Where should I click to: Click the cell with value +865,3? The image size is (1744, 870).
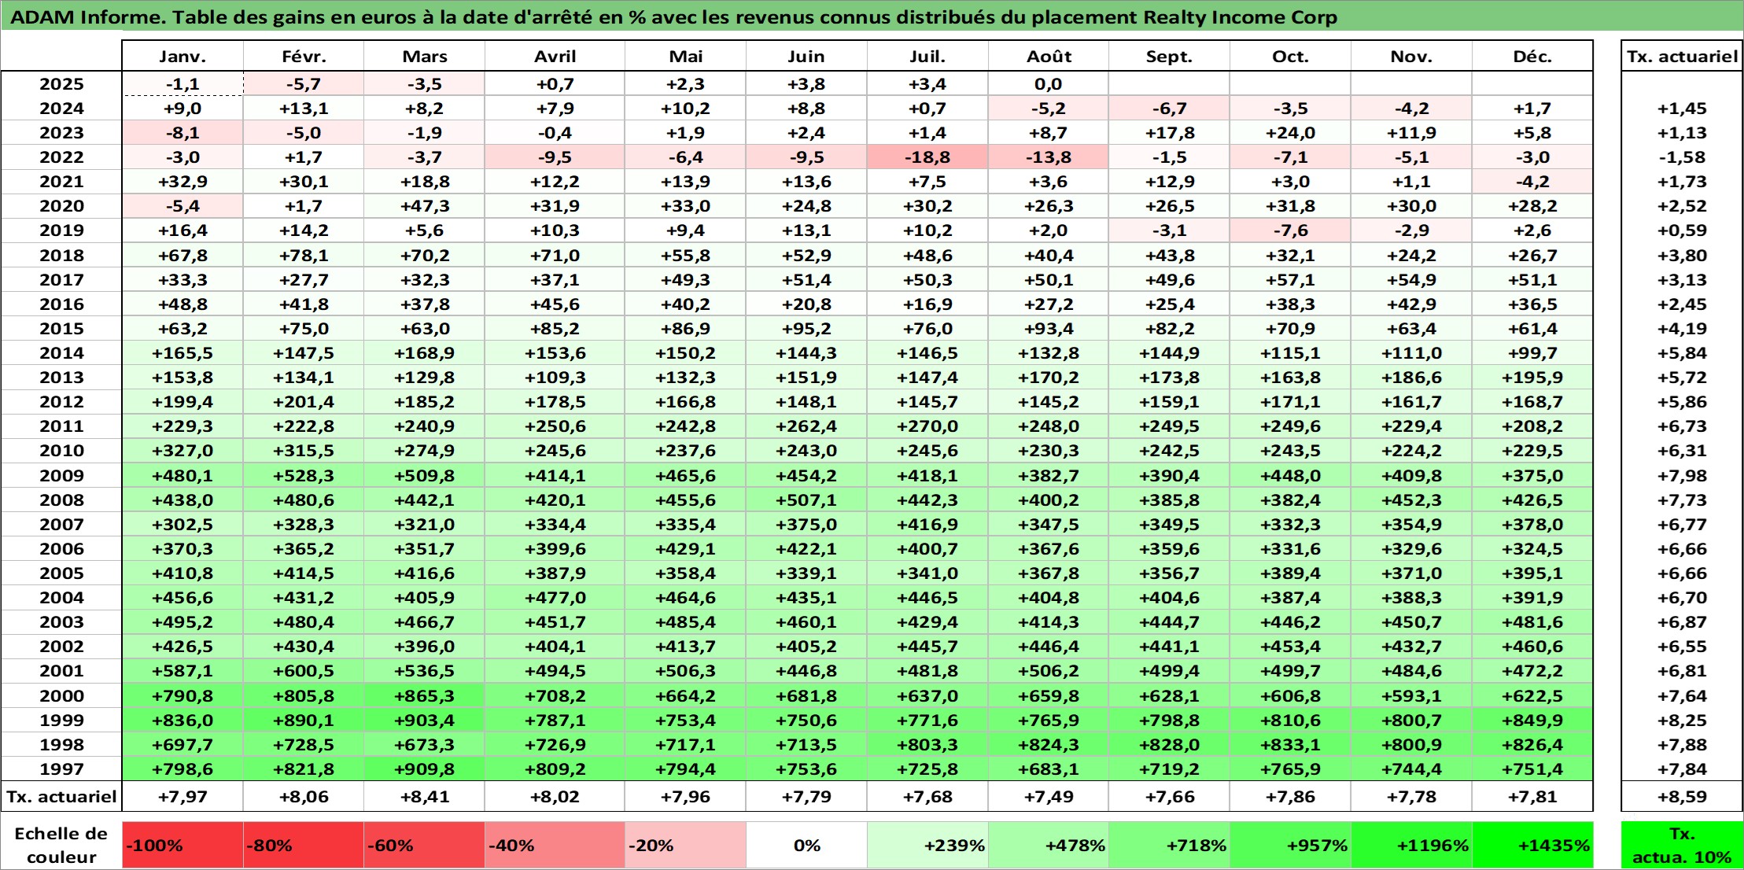click(424, 696)
